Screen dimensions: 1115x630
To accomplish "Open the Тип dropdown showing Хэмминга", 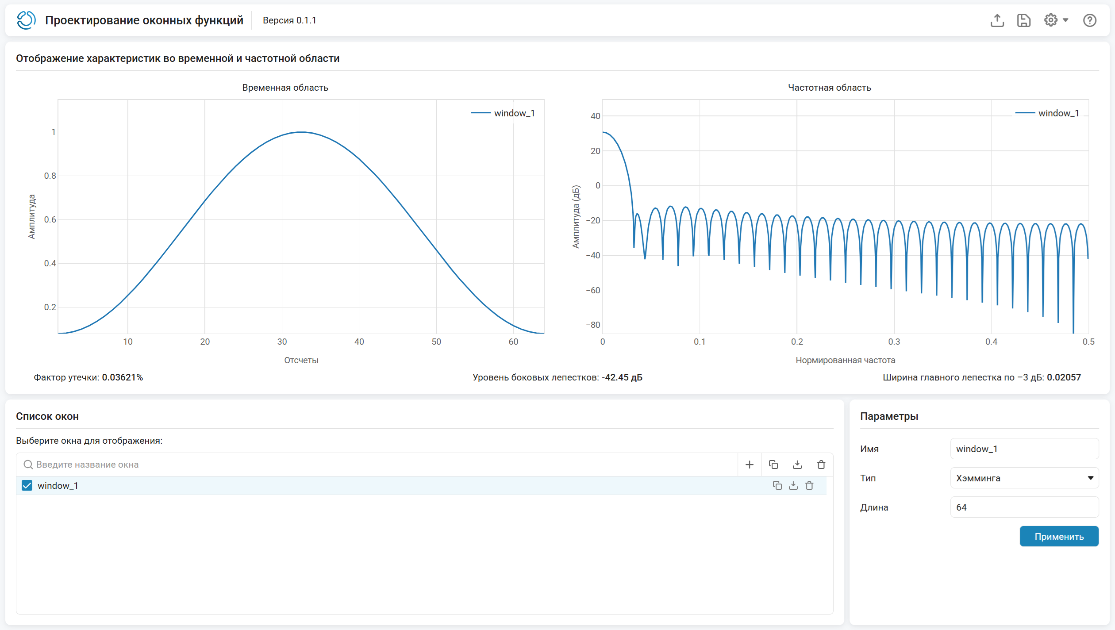I will tap(1024, 478).
